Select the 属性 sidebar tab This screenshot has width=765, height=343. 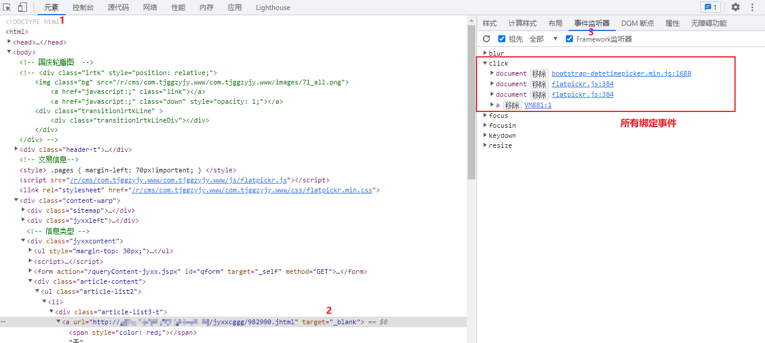pos(672,23)
